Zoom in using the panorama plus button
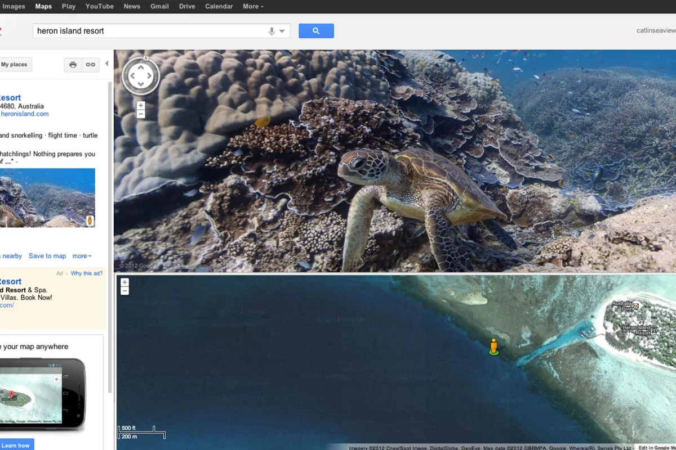The image size is (676, 450). (140, 105)
